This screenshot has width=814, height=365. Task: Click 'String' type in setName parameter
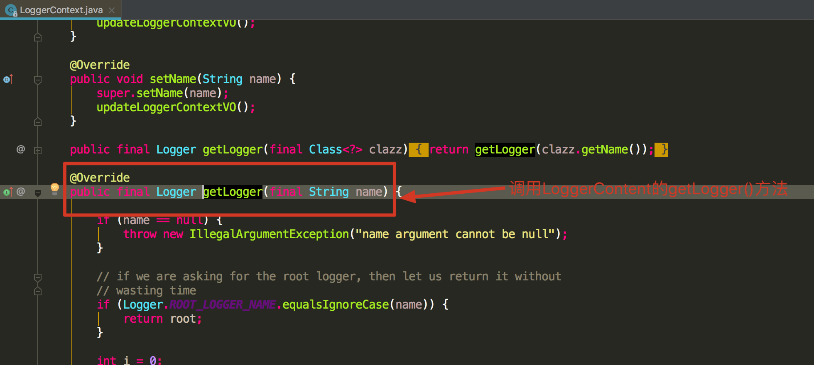[223, 79]
